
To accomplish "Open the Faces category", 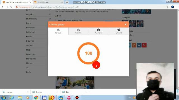I will 29,23.
